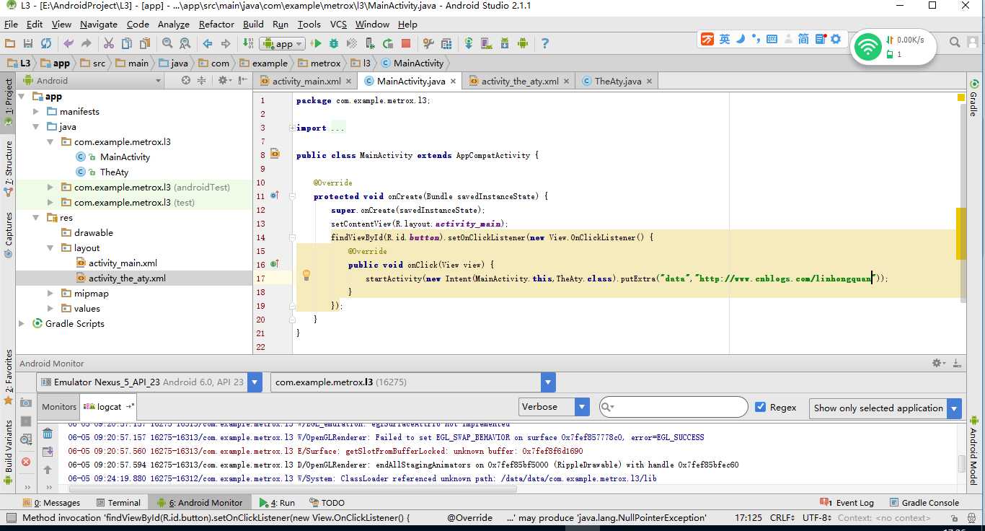The image size is (985, 531).
Task: Click the Cut scissors icon
Action: coord(109,43)
